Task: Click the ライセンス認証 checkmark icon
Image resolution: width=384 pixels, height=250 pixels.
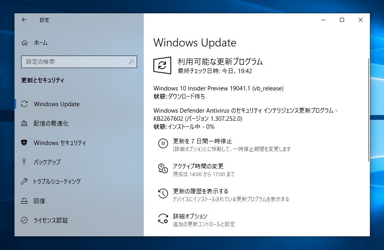Action: click(x=24, y=220)
